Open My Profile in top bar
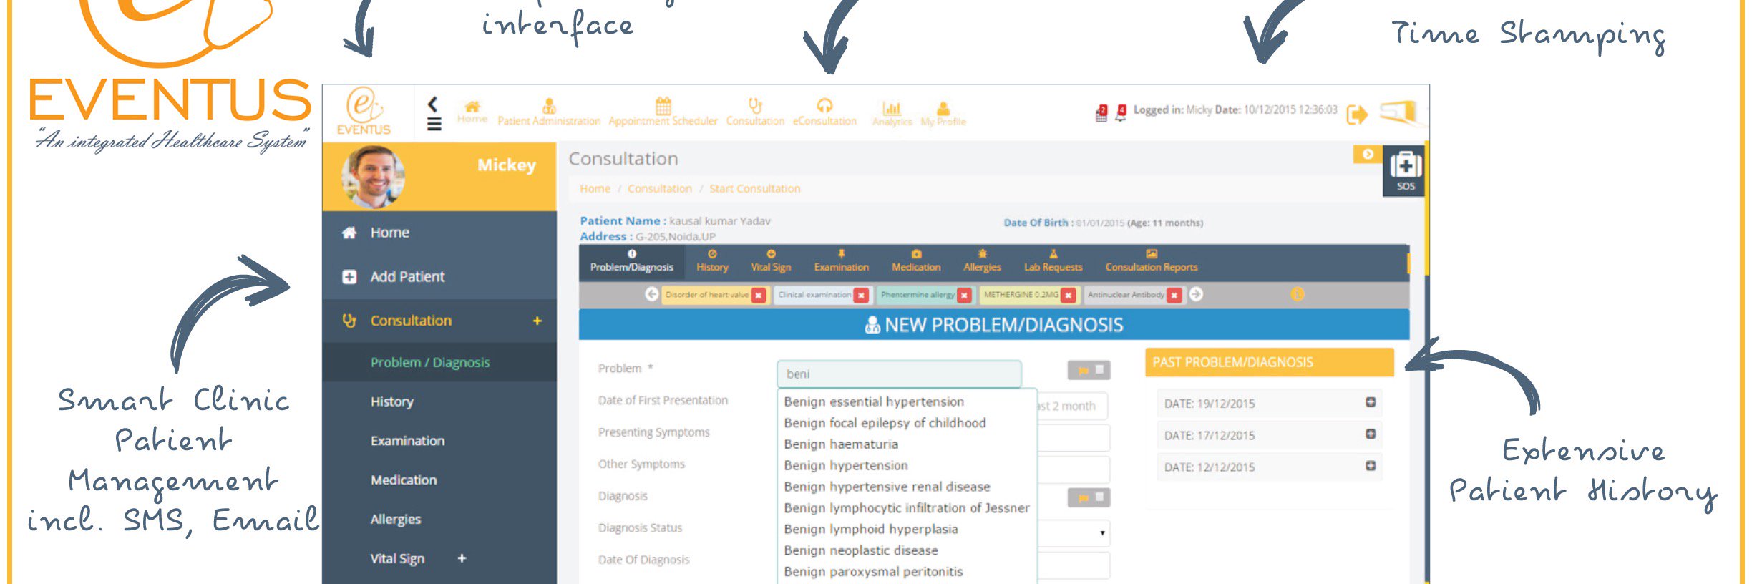The image size is (1752, 584). 943,114
